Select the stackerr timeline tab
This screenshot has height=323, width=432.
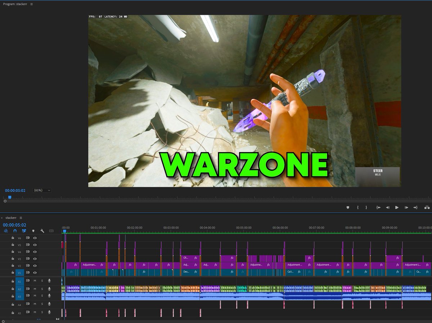[x=11, y=218]
